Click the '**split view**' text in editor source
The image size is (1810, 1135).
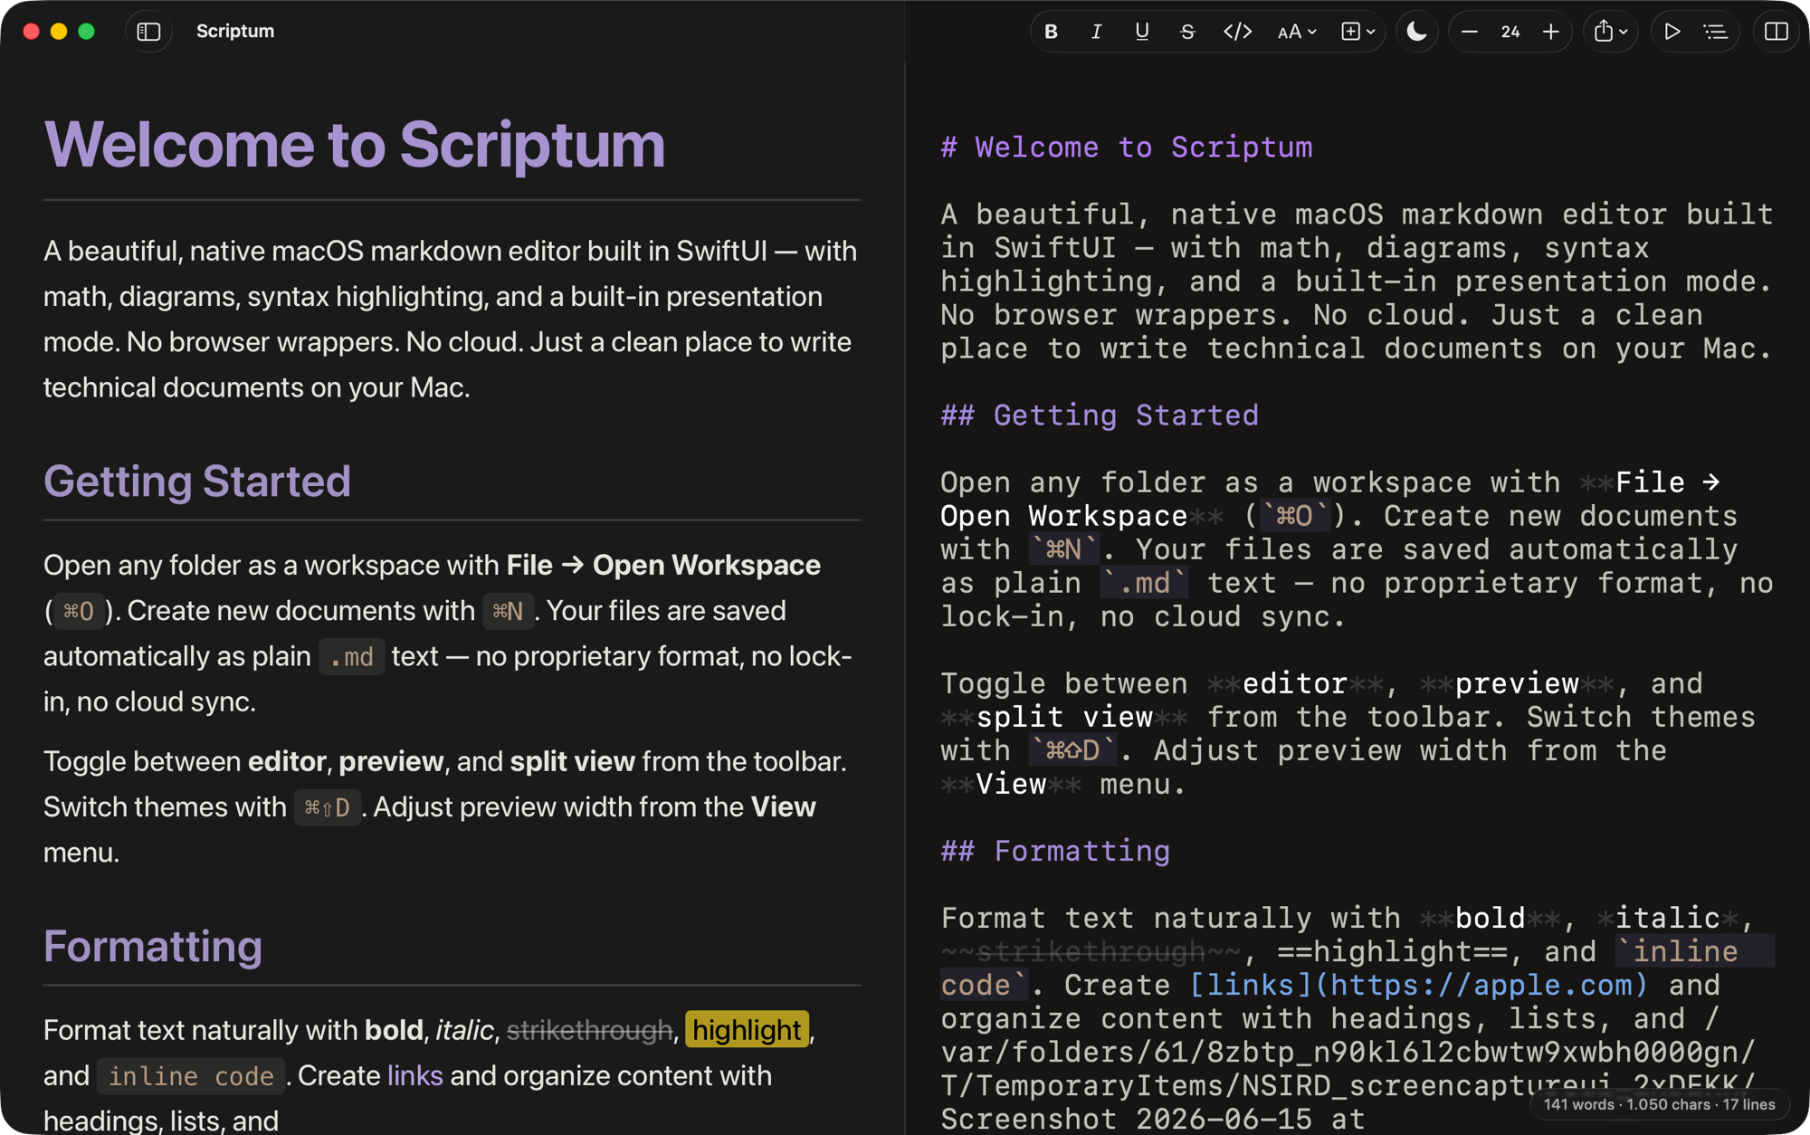click(x=1064, y=717)
